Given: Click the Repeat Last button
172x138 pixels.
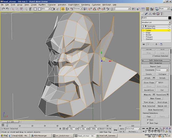Looking at the screenshot, I should pyautogui.click(x=155, y=66).
